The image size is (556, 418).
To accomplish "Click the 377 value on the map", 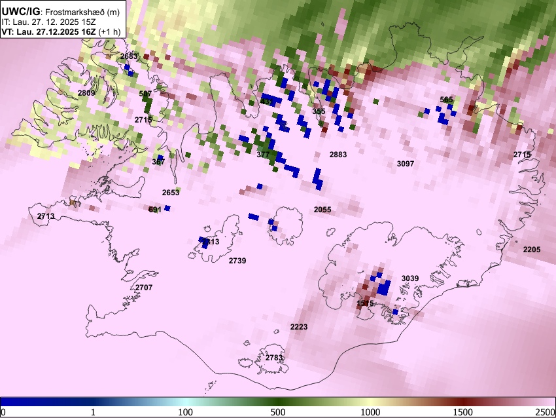I will point(263,155).
